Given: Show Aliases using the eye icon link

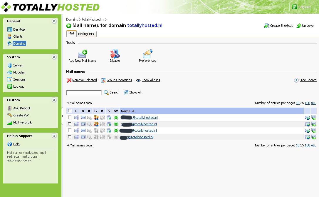Looking at the screenshot, I should [x=138, y=80].
